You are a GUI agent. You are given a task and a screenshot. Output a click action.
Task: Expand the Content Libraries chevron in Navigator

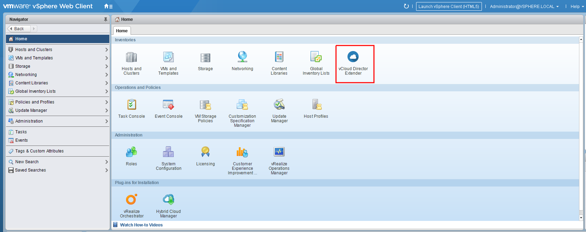107,83
